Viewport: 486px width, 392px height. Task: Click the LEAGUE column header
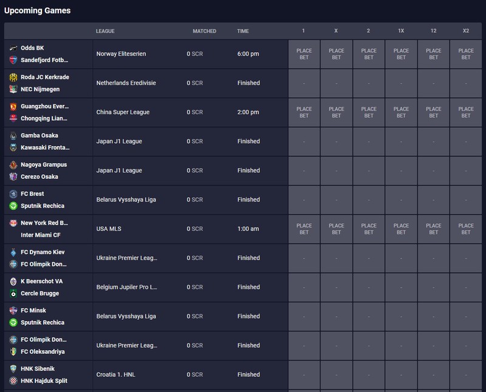(105, 31)
